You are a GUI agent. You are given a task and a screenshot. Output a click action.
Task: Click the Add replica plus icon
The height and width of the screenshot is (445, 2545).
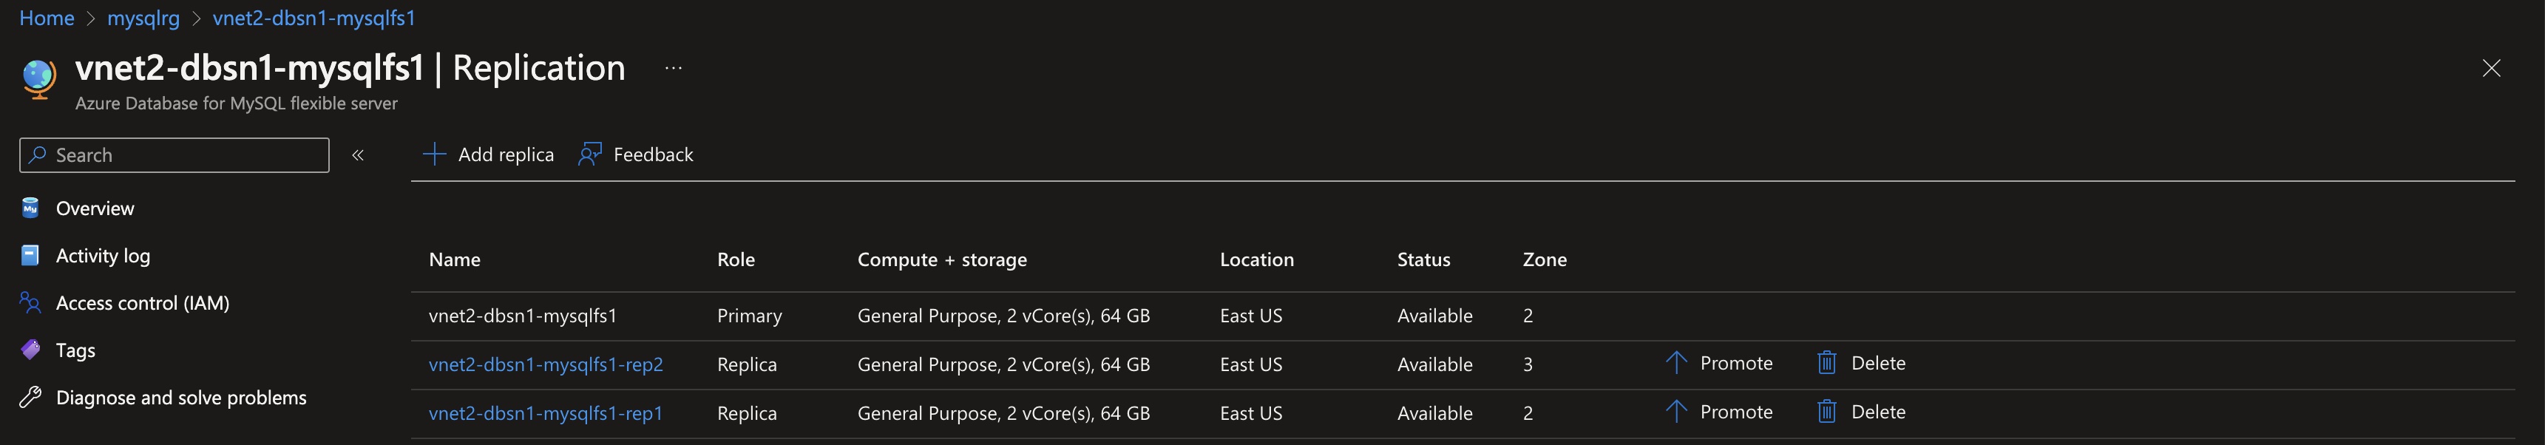click(x=434, y=155)
